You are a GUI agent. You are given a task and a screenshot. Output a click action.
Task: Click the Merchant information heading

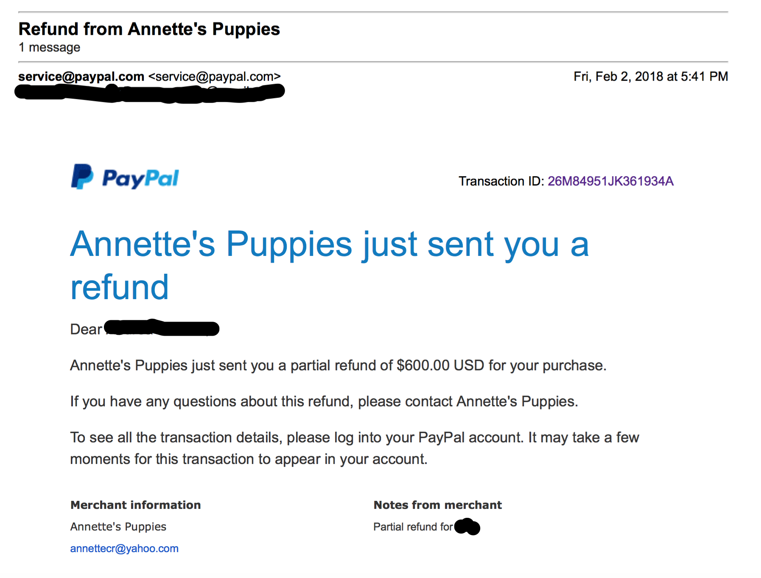136,505
